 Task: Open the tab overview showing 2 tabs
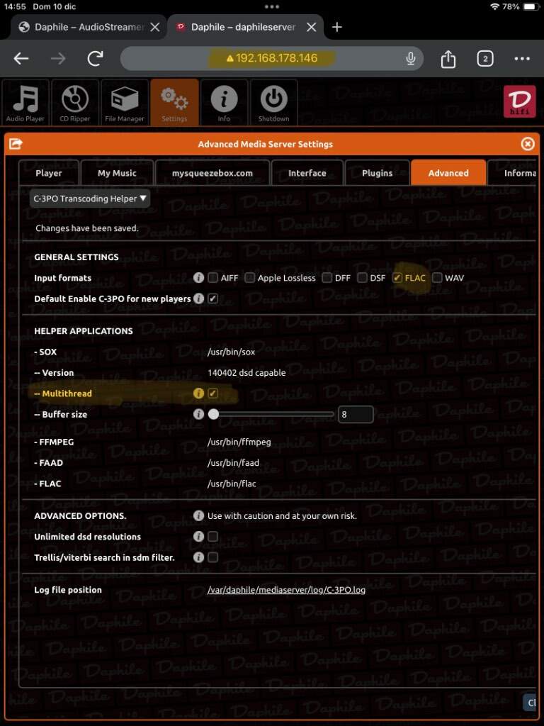(484, 58)
